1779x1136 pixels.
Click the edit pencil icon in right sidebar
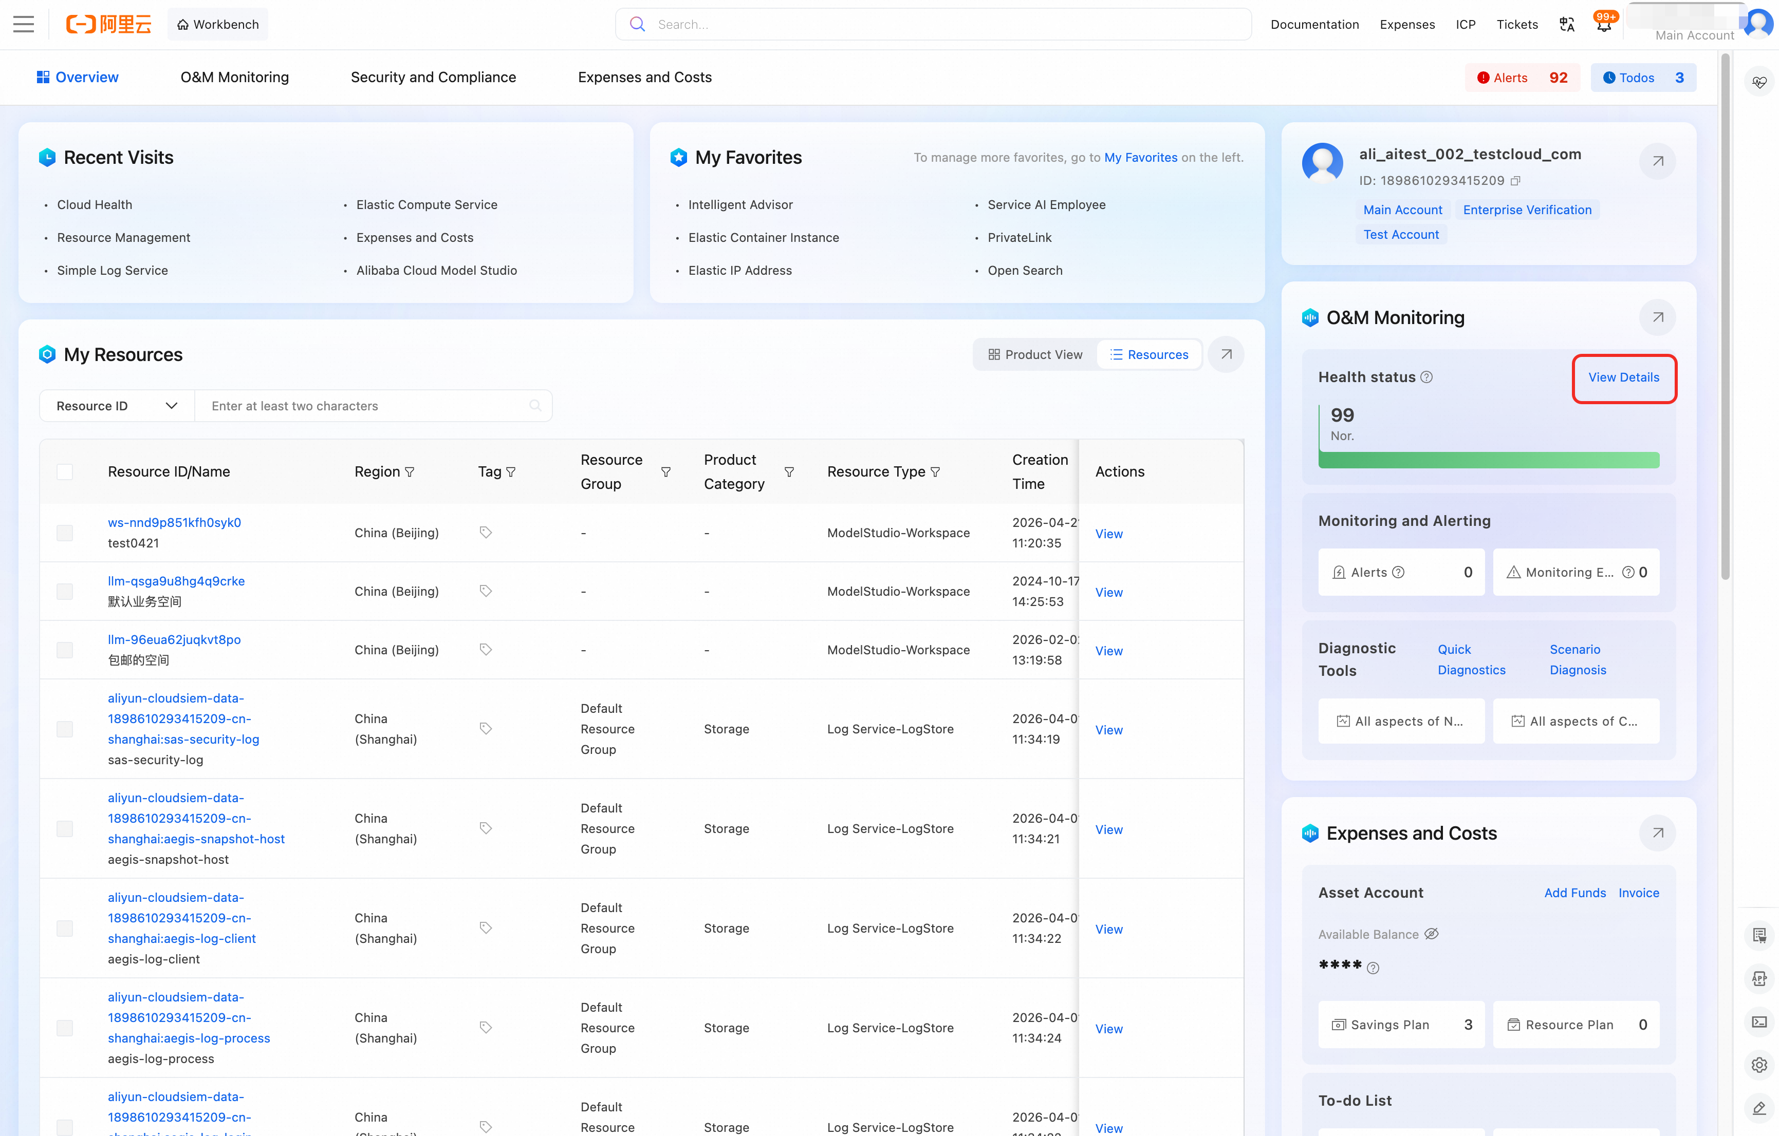pyautogui.click(x=1759, y=1108)
